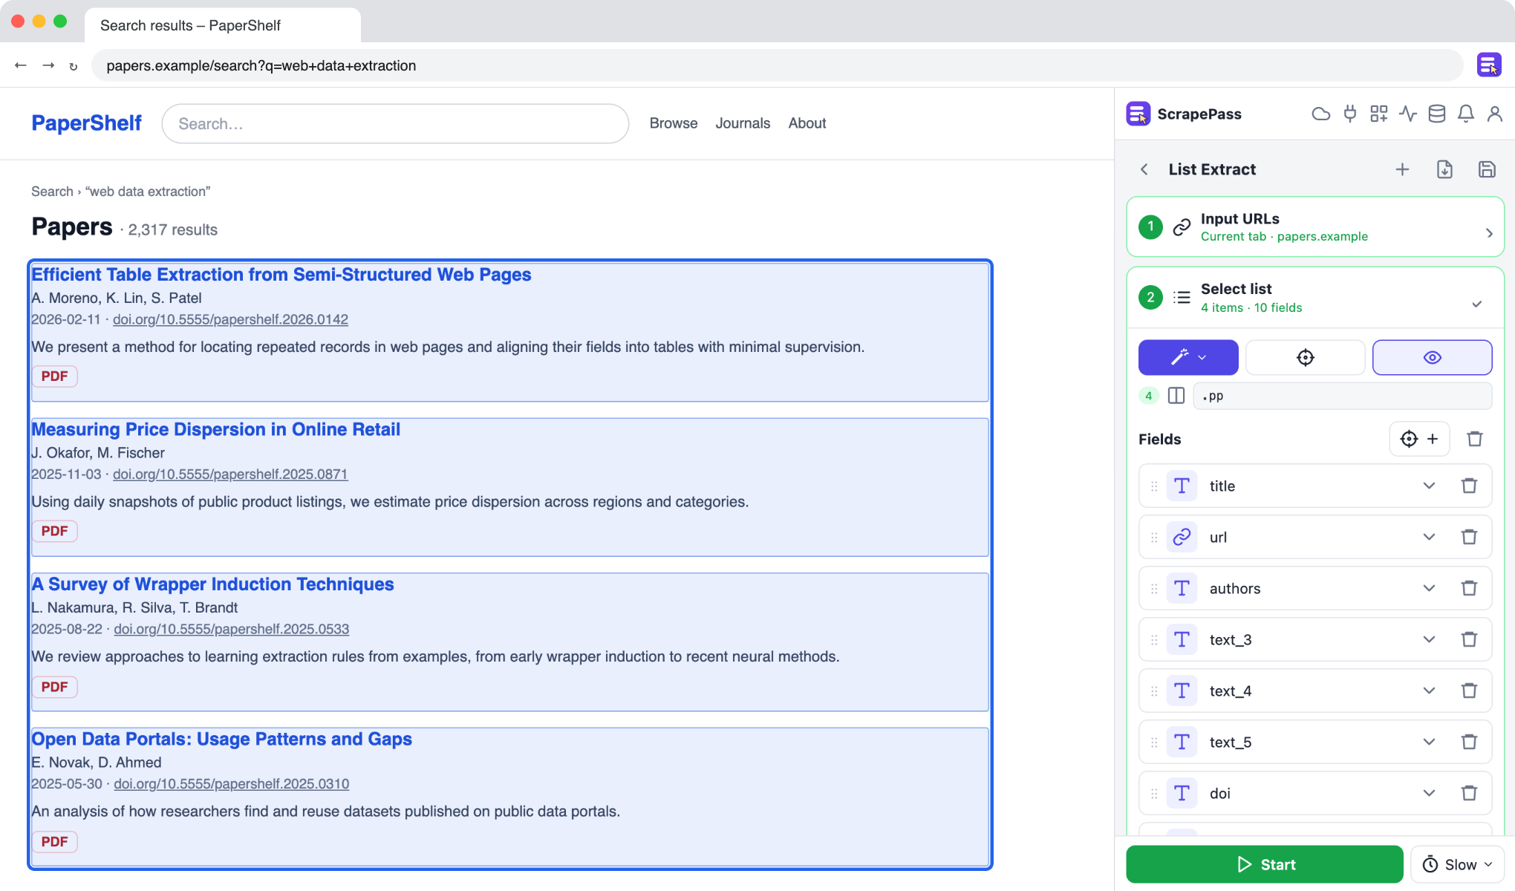
Task: Select the Search results – PaperShelf tab
Action: [223, 25]
